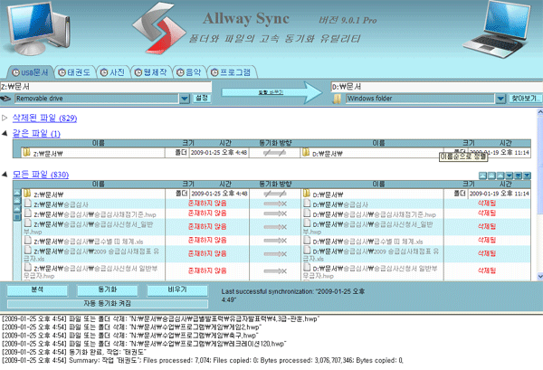Click 동기화 방향 header in 모든 파일 table
The image size is (543, 370).
[275, 184]
